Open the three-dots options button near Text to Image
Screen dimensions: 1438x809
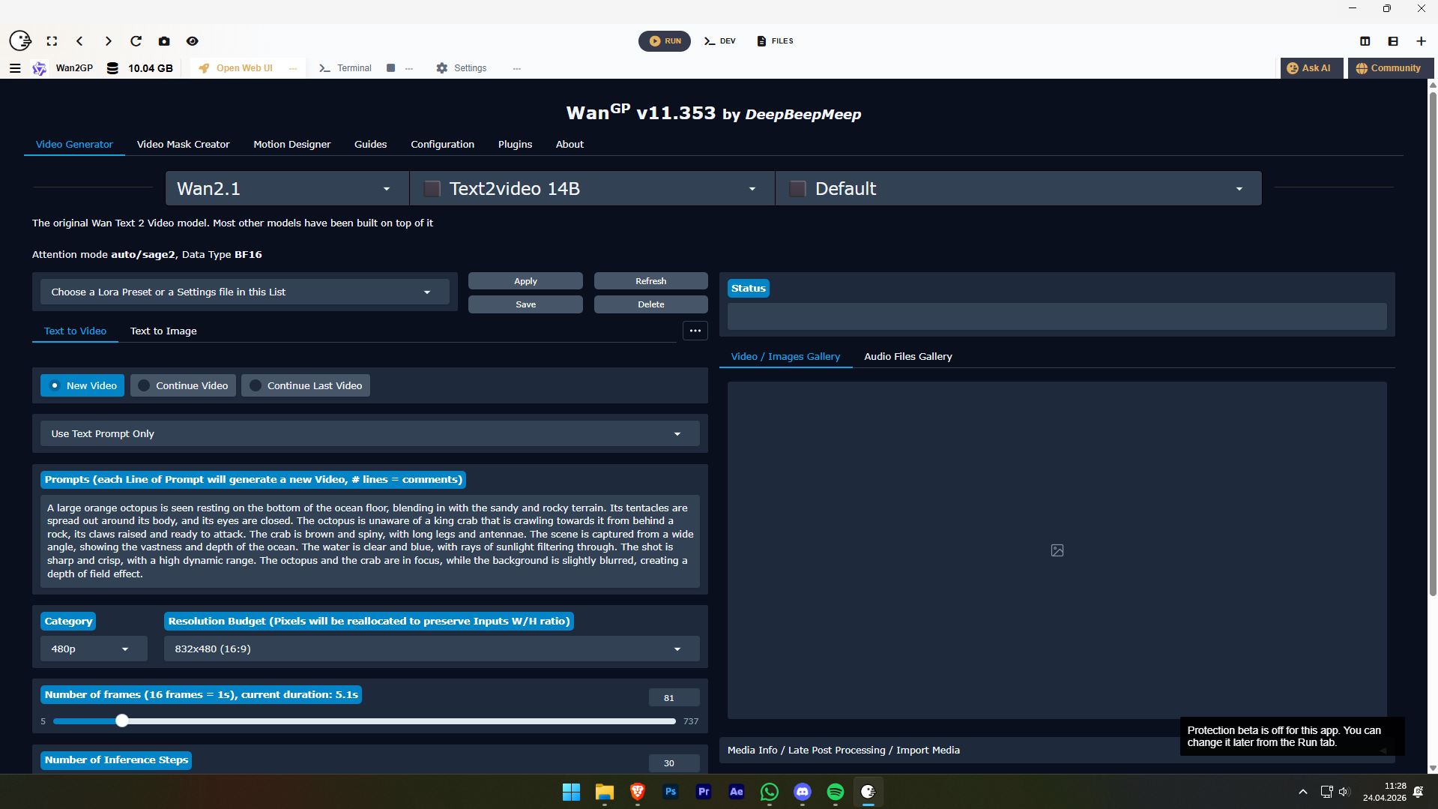pyautogui.click(x=695, y=331)
